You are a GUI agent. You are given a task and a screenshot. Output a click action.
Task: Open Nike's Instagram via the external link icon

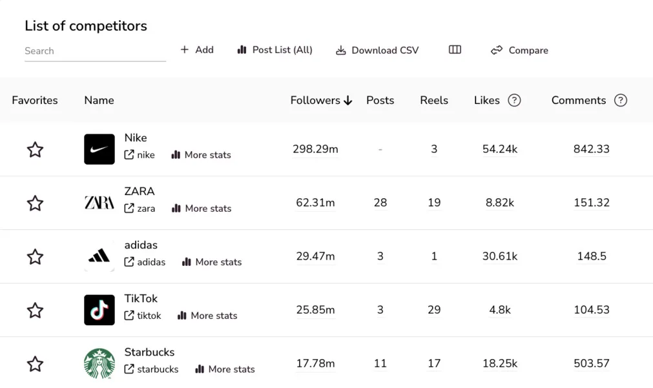pyautogui.click(x=130, y=155)
